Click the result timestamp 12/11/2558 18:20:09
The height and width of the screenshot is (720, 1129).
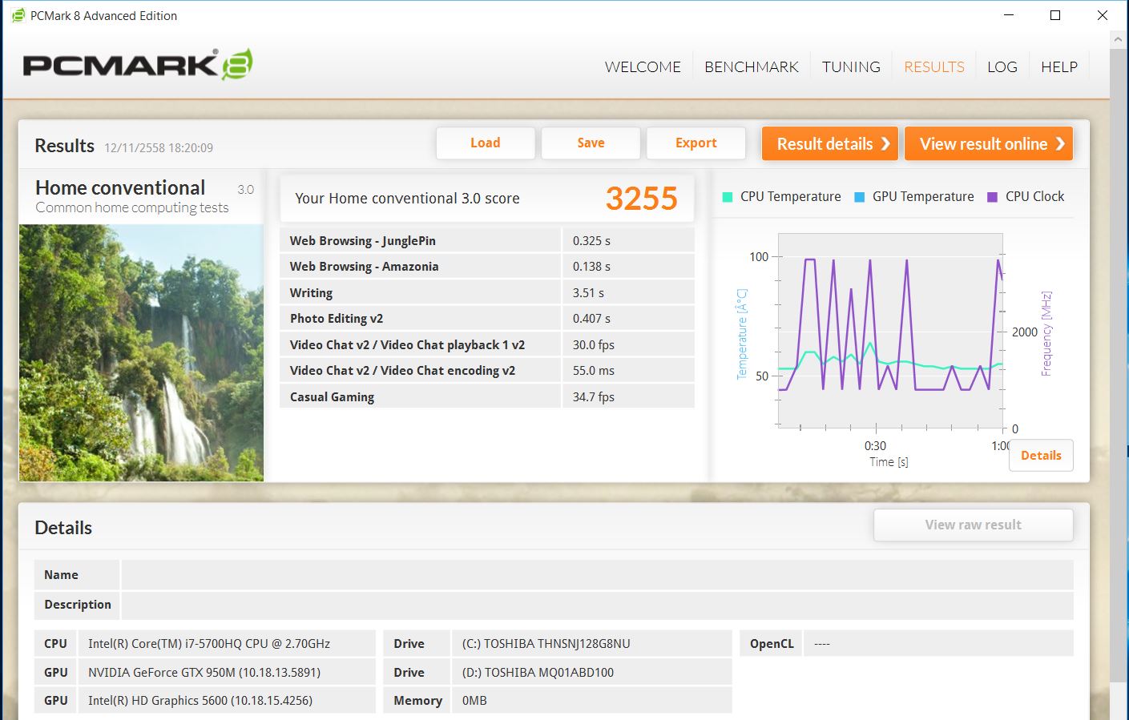159,148
